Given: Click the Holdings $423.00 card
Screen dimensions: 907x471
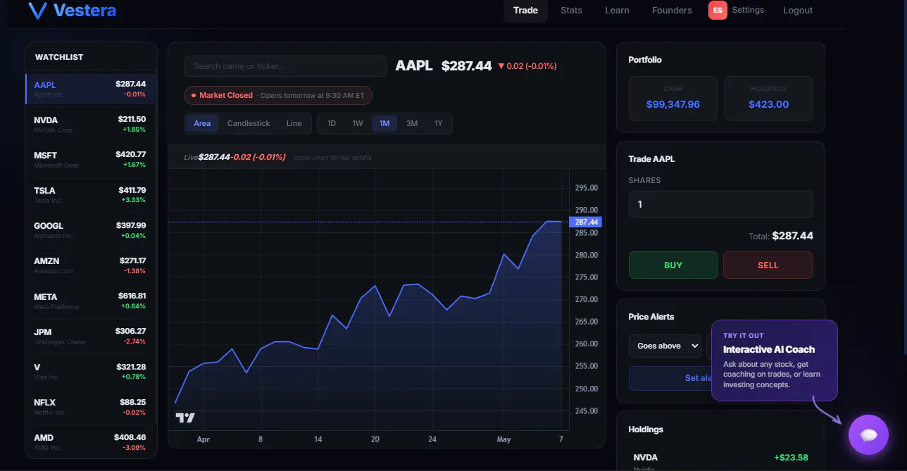Looking at the screenshot, I should (768, 99).
